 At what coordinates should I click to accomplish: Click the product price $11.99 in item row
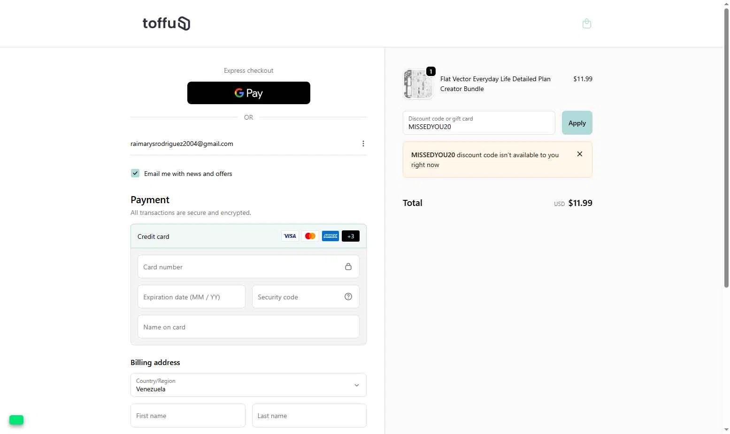click(x=583, y=79)
